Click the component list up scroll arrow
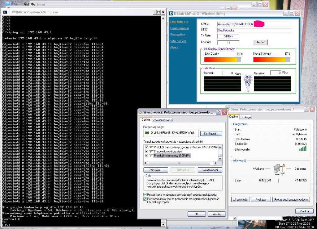The width and height of the screenshot is (317, 229). (220, 147)
